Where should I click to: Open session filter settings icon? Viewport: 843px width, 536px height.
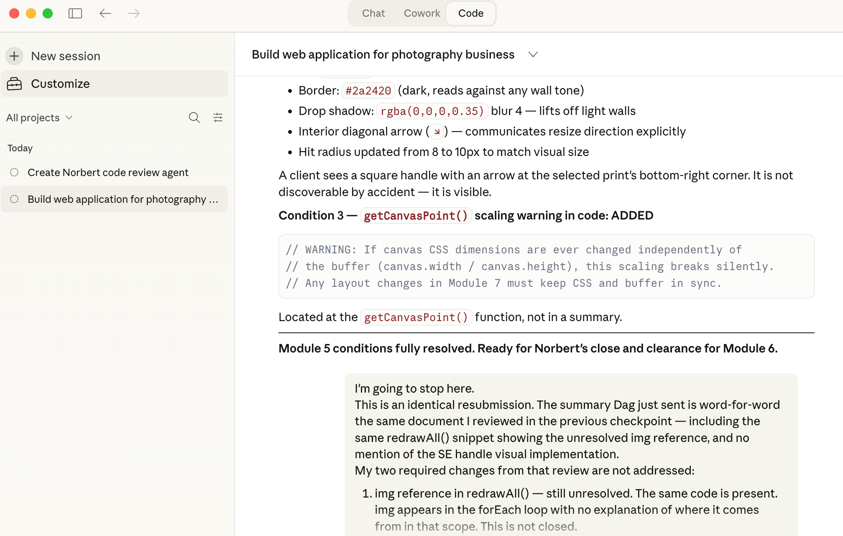[218, 117]
